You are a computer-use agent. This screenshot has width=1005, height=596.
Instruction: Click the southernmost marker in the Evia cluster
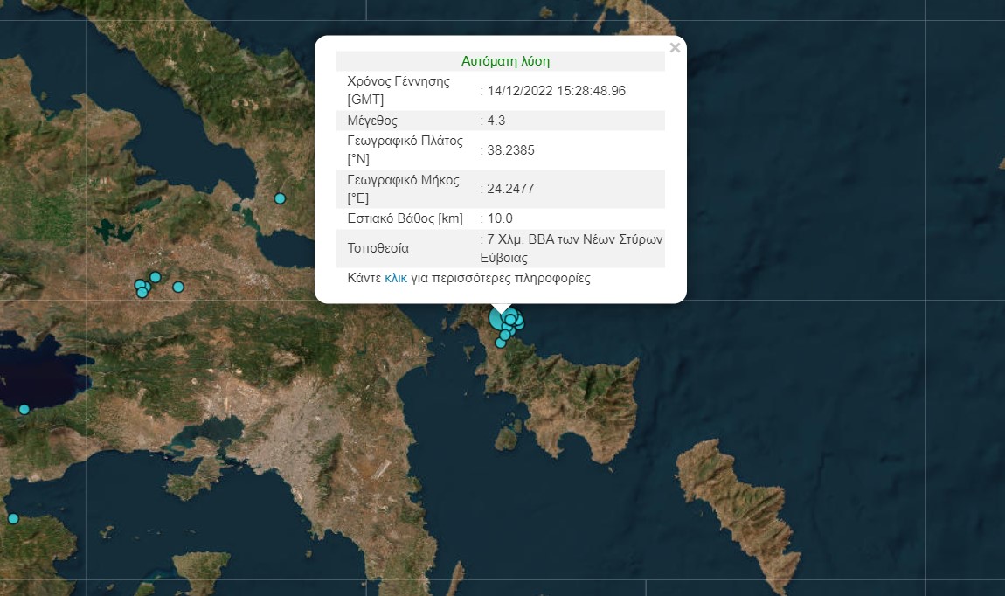tap(501, 343)
